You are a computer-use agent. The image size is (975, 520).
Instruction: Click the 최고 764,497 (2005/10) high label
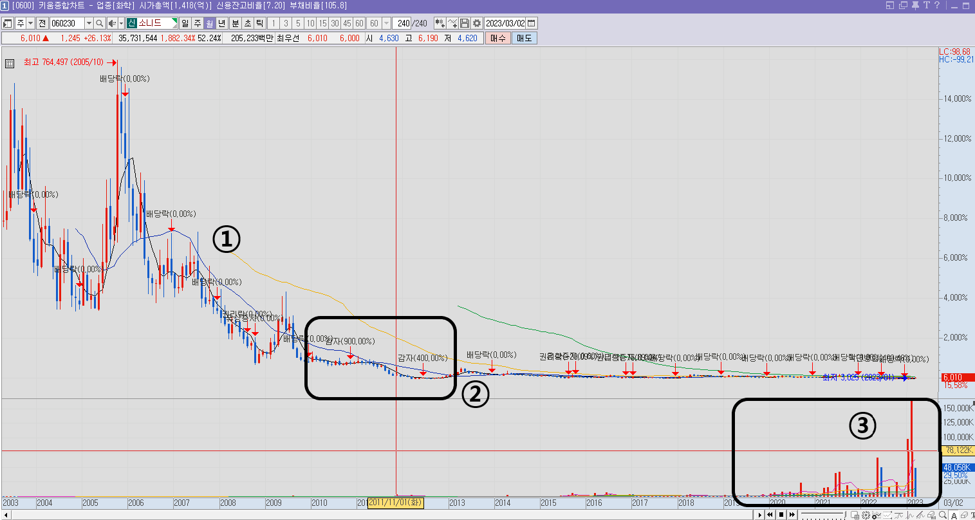point(63,62)
